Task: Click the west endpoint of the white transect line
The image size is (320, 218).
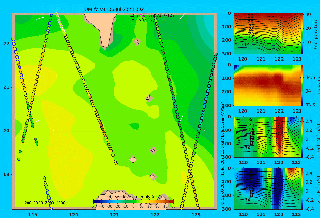Action: click(x=53, y=131)
